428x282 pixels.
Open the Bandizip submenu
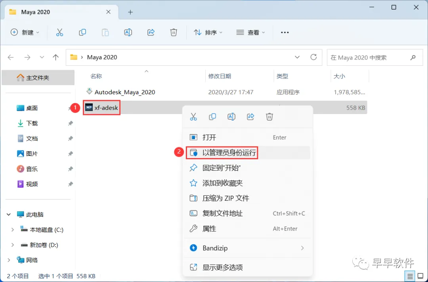coord(247,248)
